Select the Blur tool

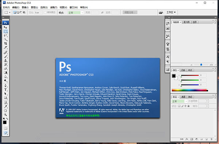tap(5, 77)
